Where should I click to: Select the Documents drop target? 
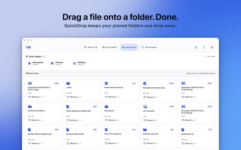pos(36,63)
